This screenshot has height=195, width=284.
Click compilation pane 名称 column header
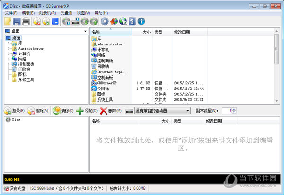click(115, 121)
